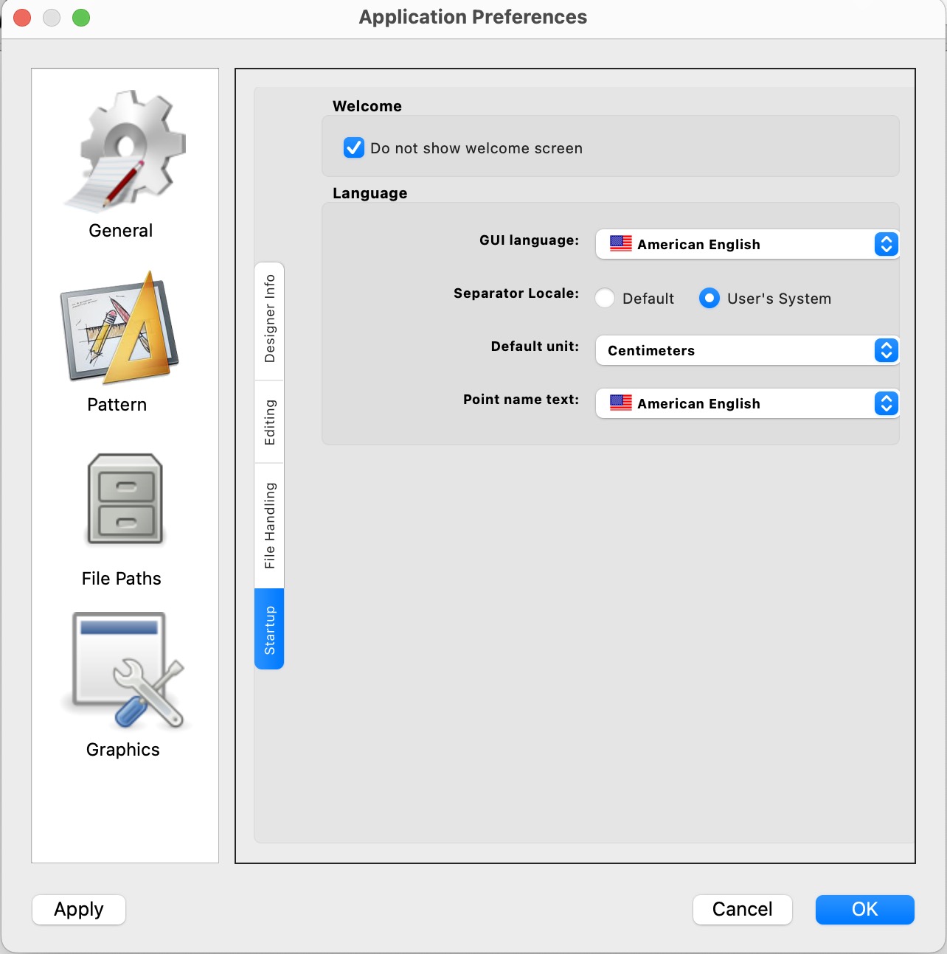
Task: Open the GUI language dropdown
Action: [x=746, y=244]
